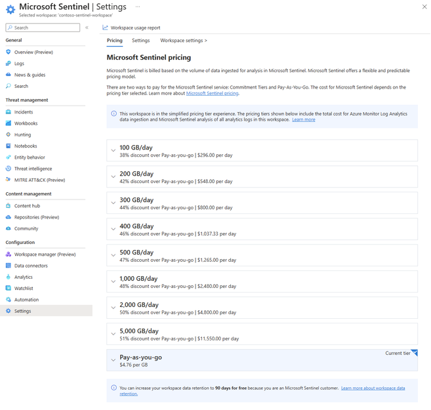This screenshot has height=410, width=431.
Task: Expand the 400 GB/day tier chevron
Action: [x=113, y=229]
